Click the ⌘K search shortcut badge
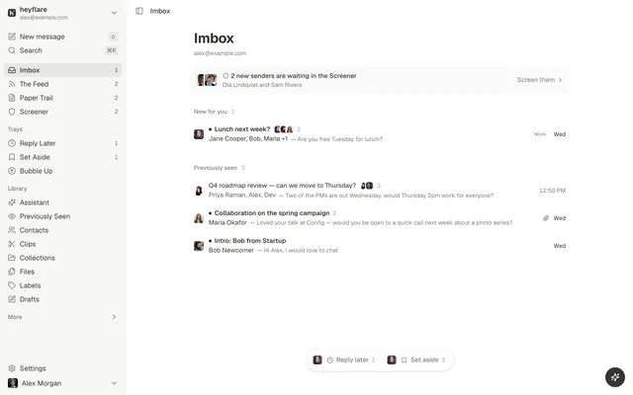Viewport: 633px width, 395px height. click(x=112, y=50)
